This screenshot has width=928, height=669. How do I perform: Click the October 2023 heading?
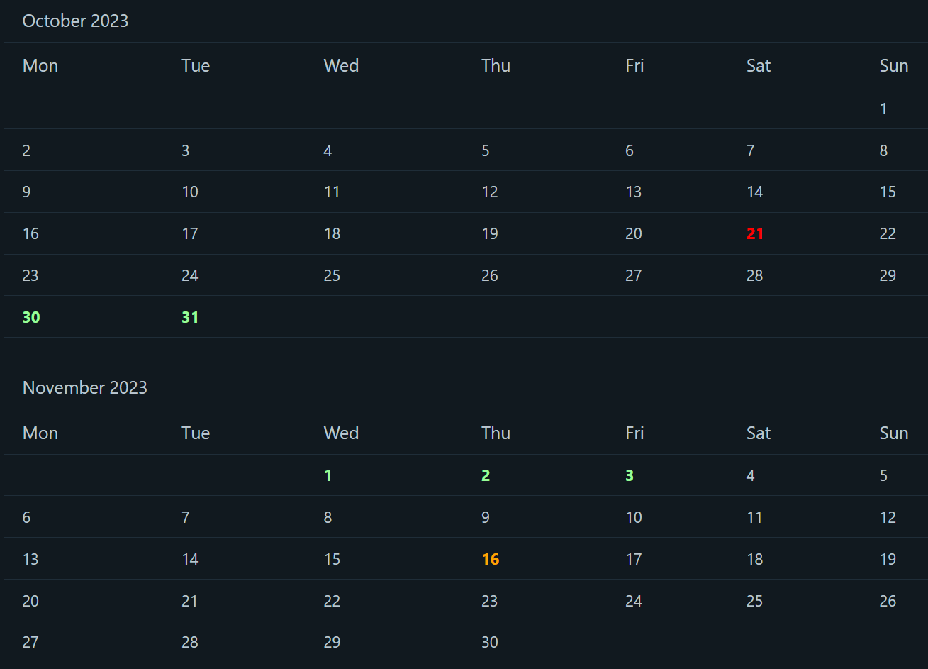(x=75, y=21)
